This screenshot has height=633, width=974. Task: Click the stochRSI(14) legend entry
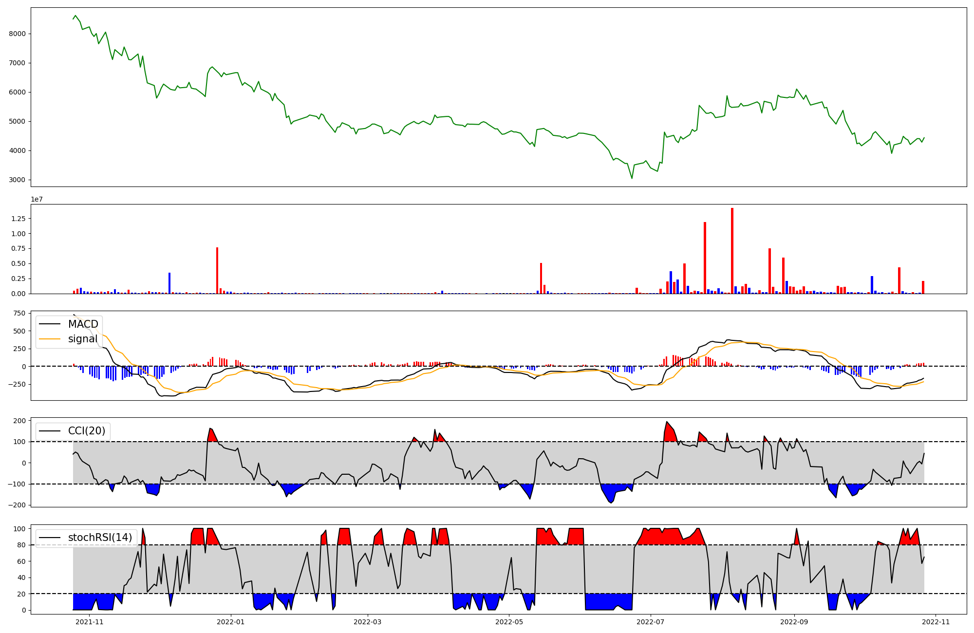100,538
